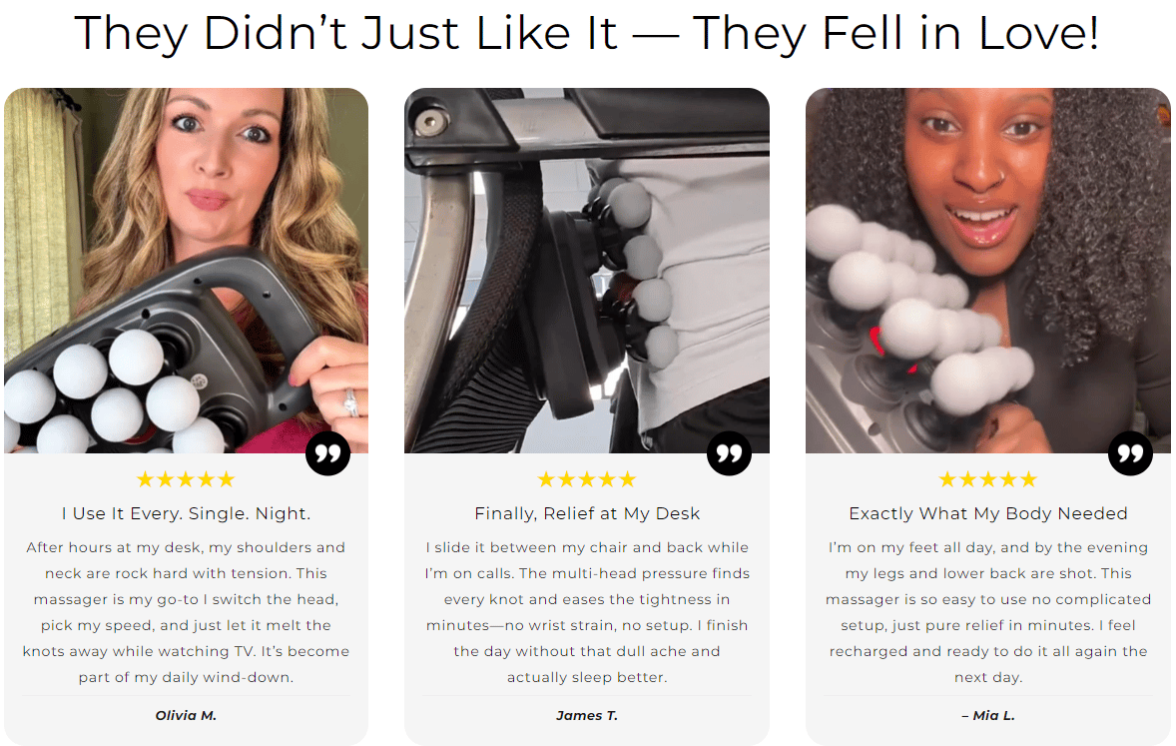Click the reviewer name Mia L.

click(x=988, y=715)
